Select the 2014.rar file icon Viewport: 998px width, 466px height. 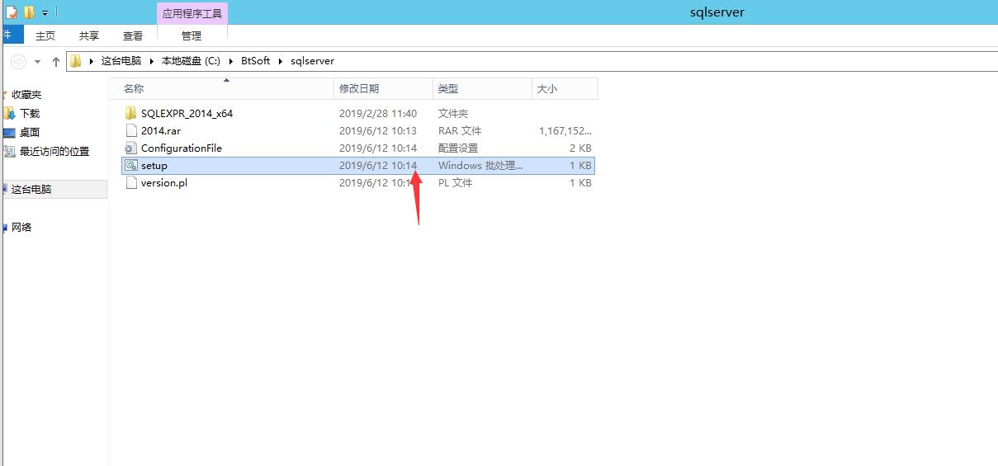pyautogui.click(x=130, y=130)
